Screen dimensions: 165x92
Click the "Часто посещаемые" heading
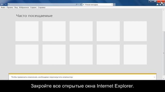34,16
